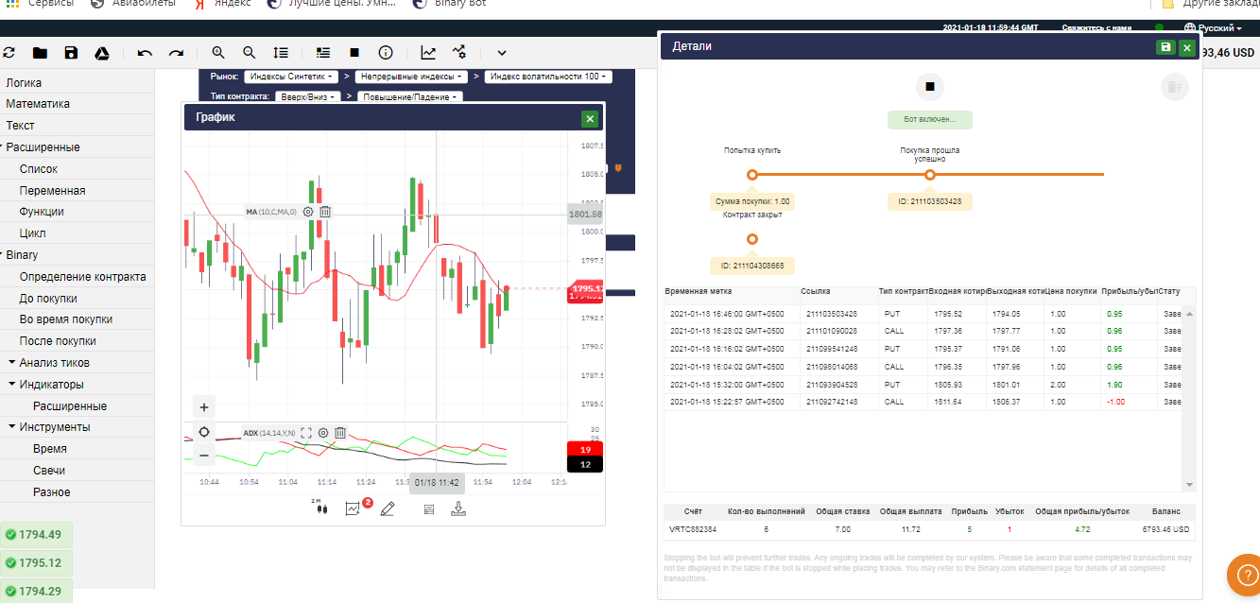Save the workspace with the main toolbar floppy icon
Viewport: 1260px width, 603px height.
(x=71, y=53)
